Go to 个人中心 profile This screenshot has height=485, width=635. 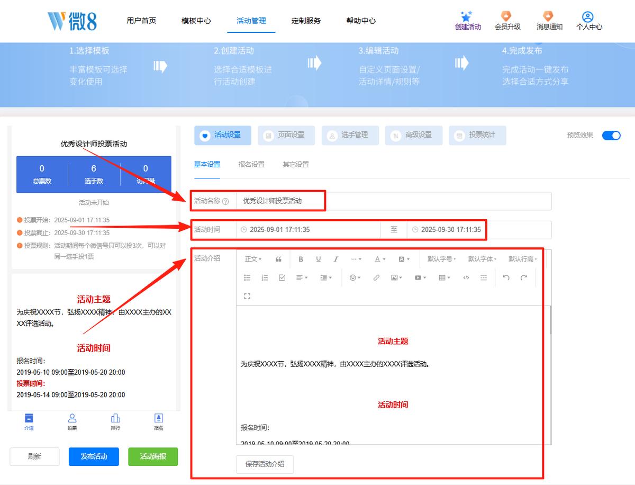(589, 21)
